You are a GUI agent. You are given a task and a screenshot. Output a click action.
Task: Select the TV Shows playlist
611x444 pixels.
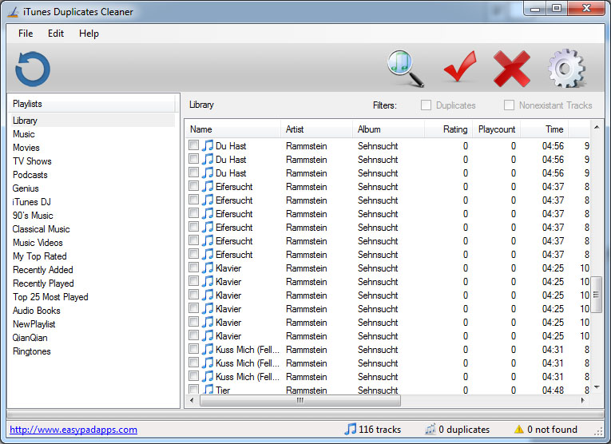click(x=32, y=161)
